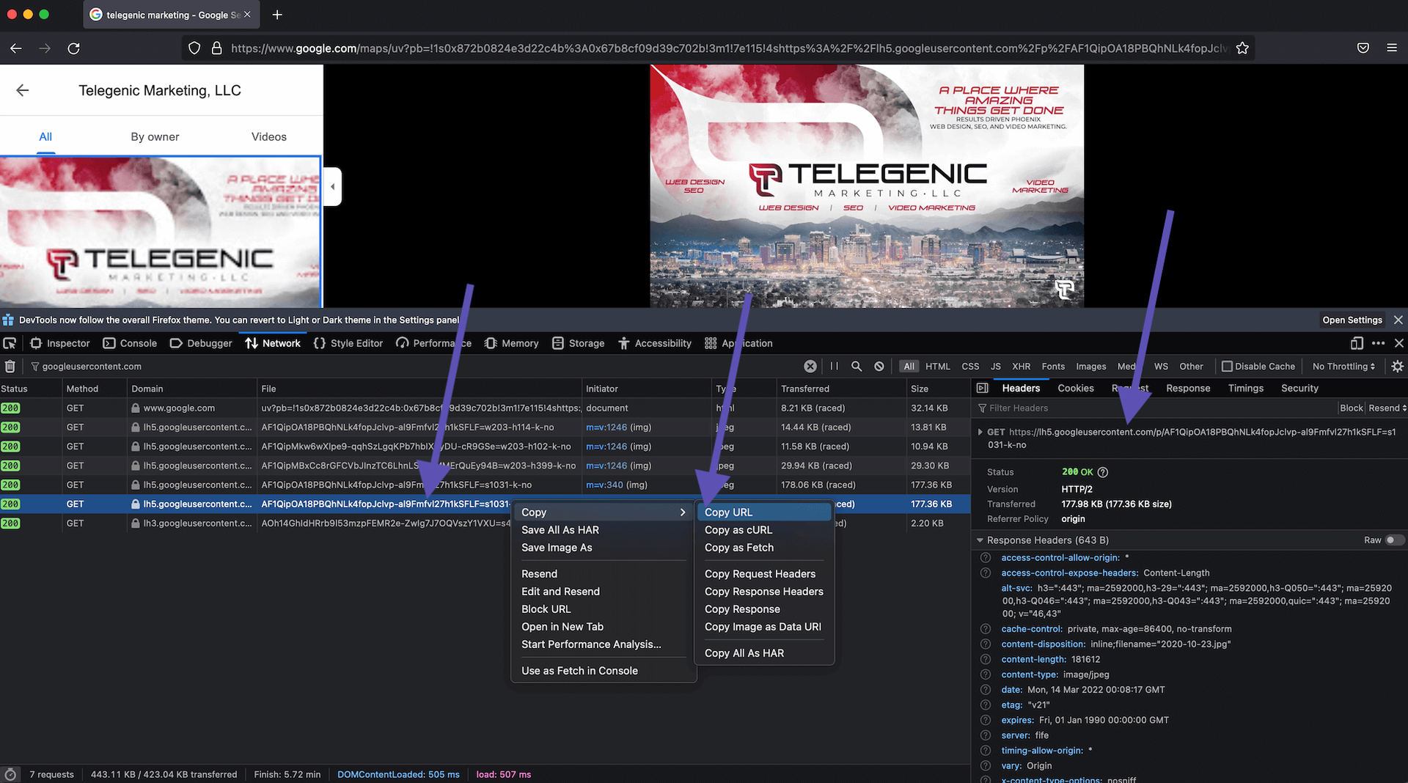Save page to Pocket icon
The height and width of the screenshot is (783, 1408).
point(1363,48)
